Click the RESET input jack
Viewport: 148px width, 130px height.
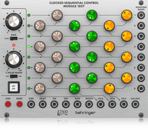click(x=43, y=104)
